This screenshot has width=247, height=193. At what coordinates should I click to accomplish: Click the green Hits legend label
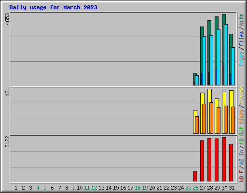(x=241, y=20)
